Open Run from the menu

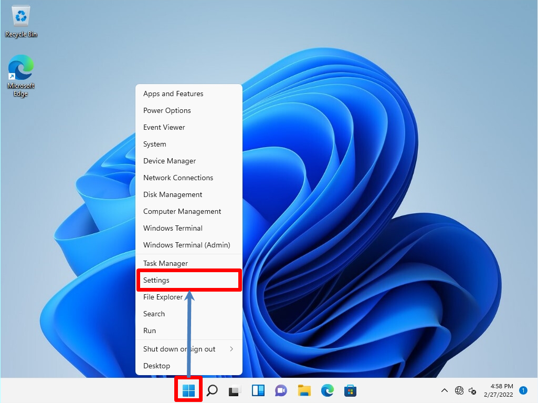[189, 331]
